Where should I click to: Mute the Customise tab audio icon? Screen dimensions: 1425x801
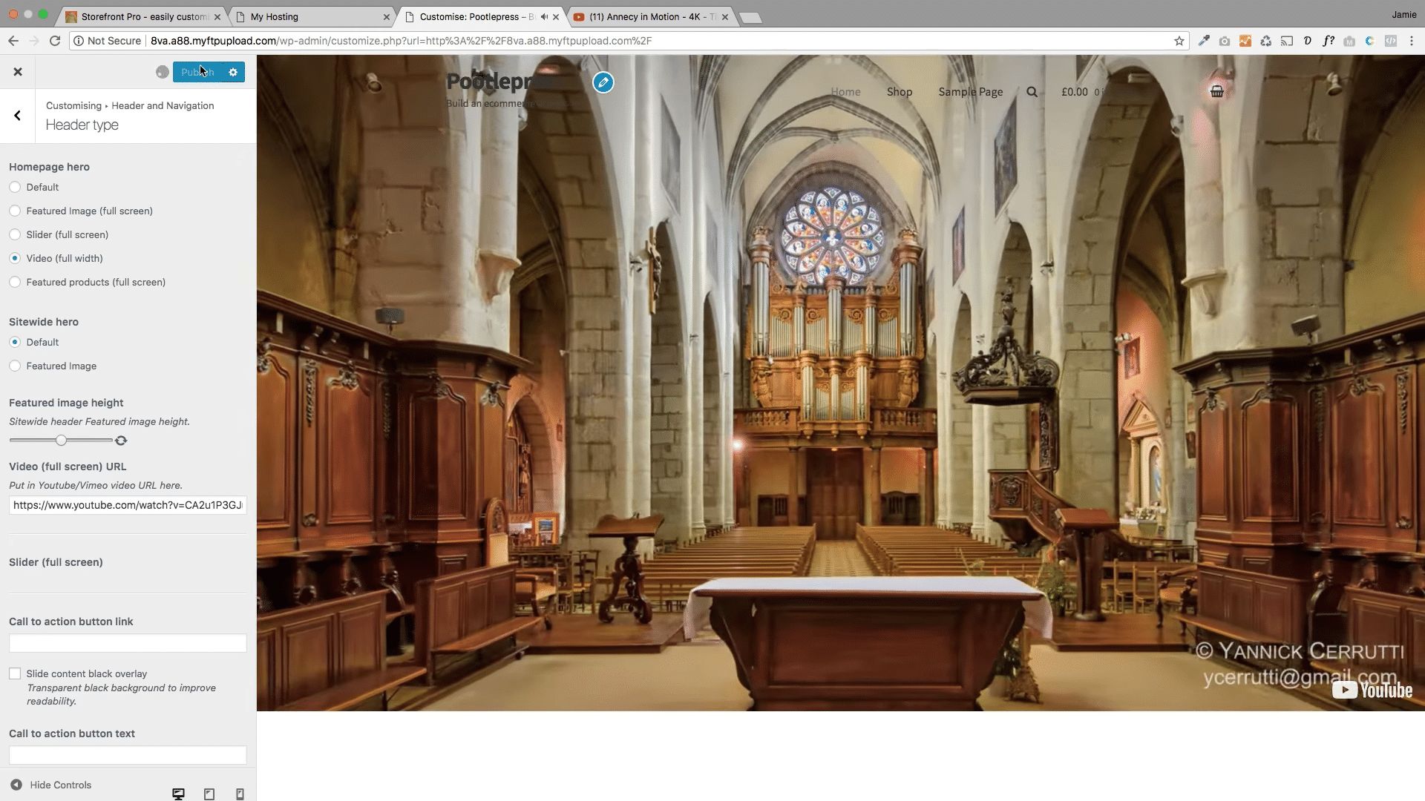pyautogui.click(x=544, y=17)
